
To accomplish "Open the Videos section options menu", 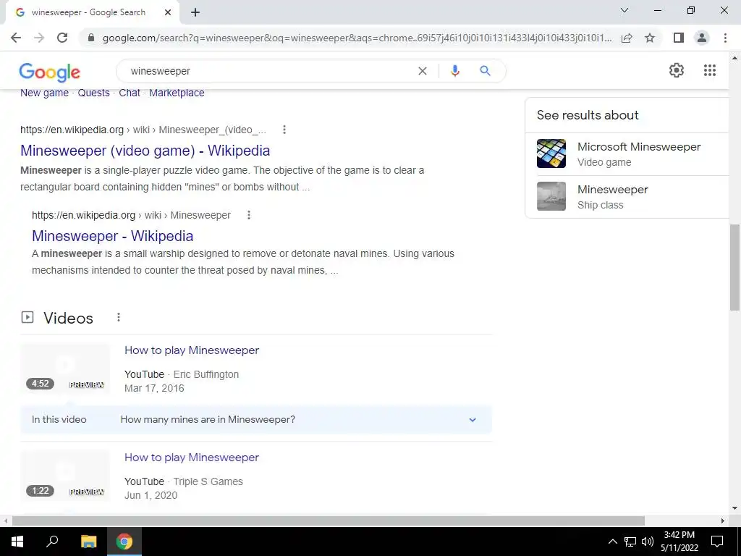I will (x=119, y=317).
